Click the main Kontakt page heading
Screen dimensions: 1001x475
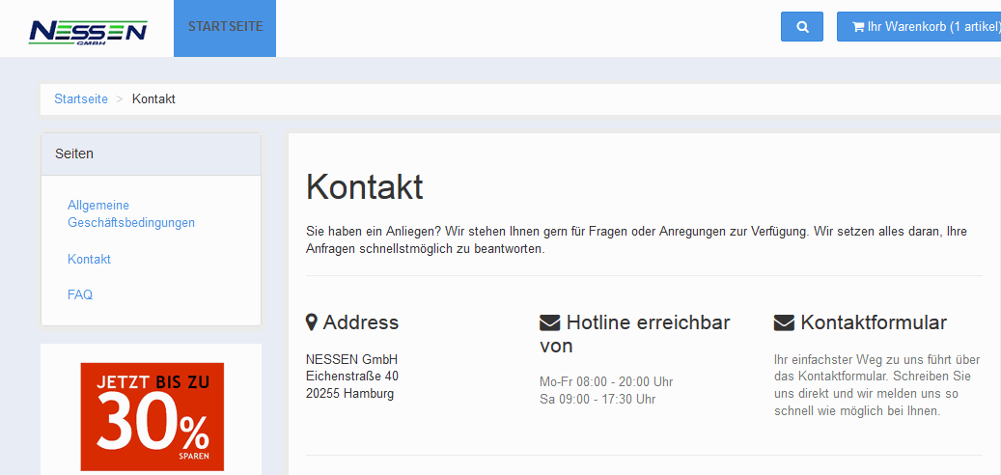coord(364,187)
